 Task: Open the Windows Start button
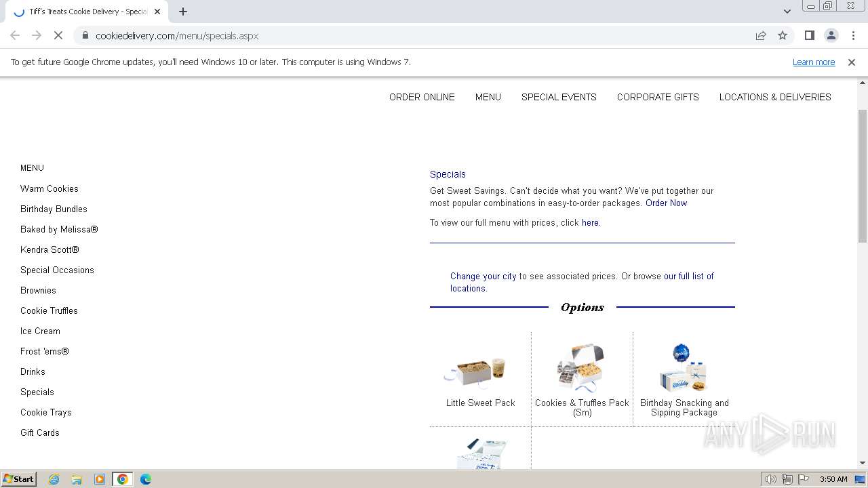tap(19, 479)
